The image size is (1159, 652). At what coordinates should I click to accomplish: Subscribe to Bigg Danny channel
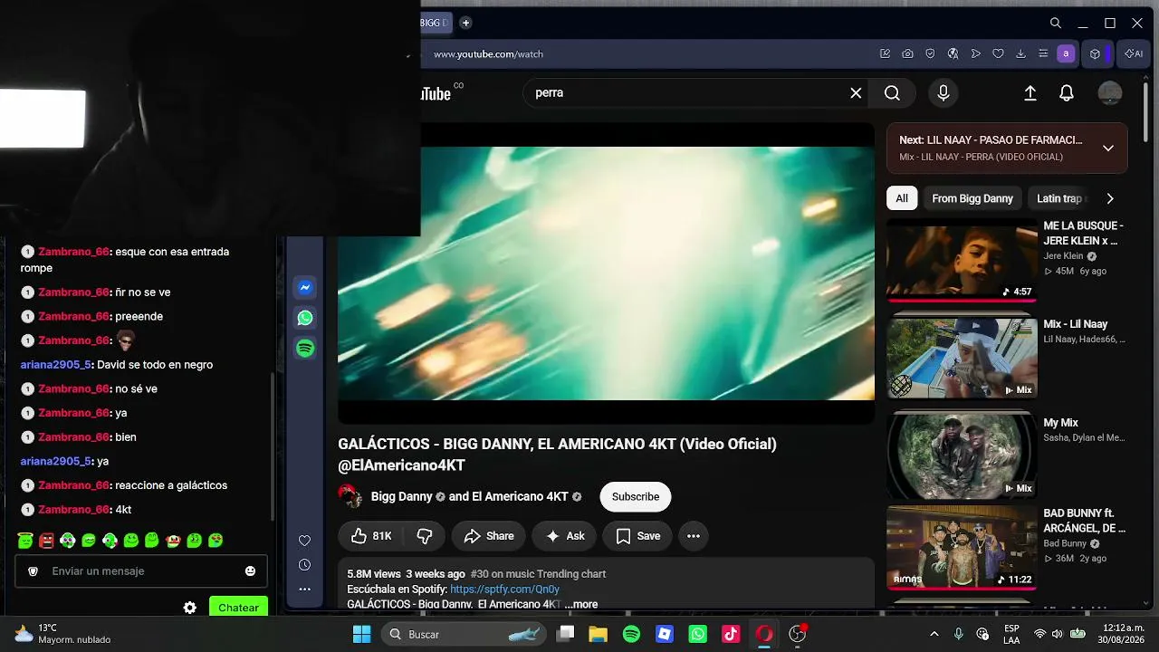636,496
